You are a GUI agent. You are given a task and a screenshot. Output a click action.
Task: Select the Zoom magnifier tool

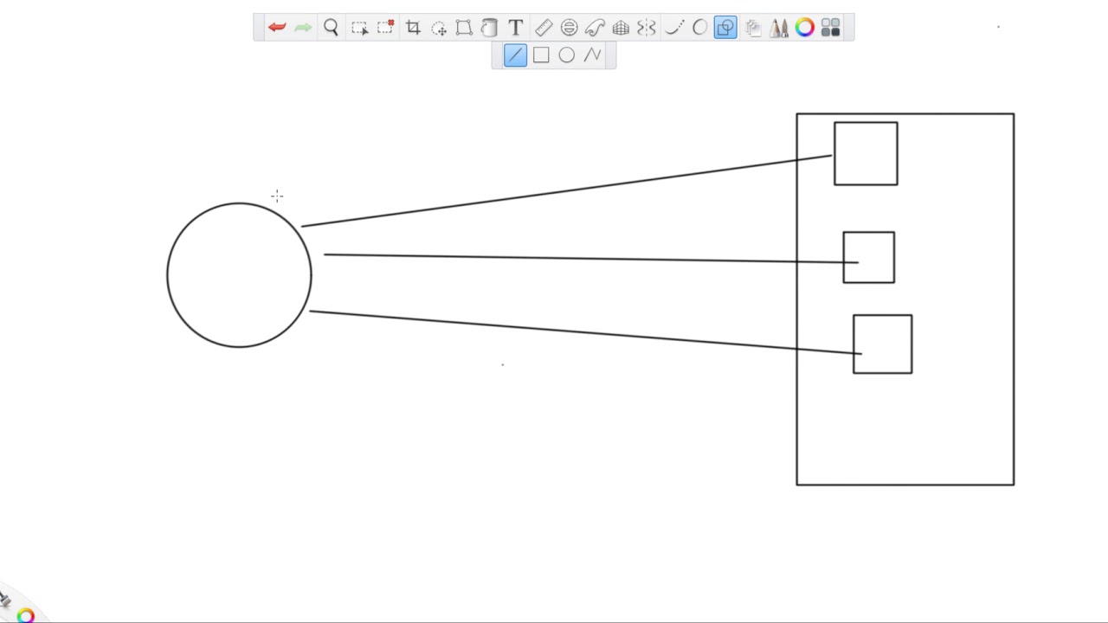pyautogui.click(x=331, y=28)
